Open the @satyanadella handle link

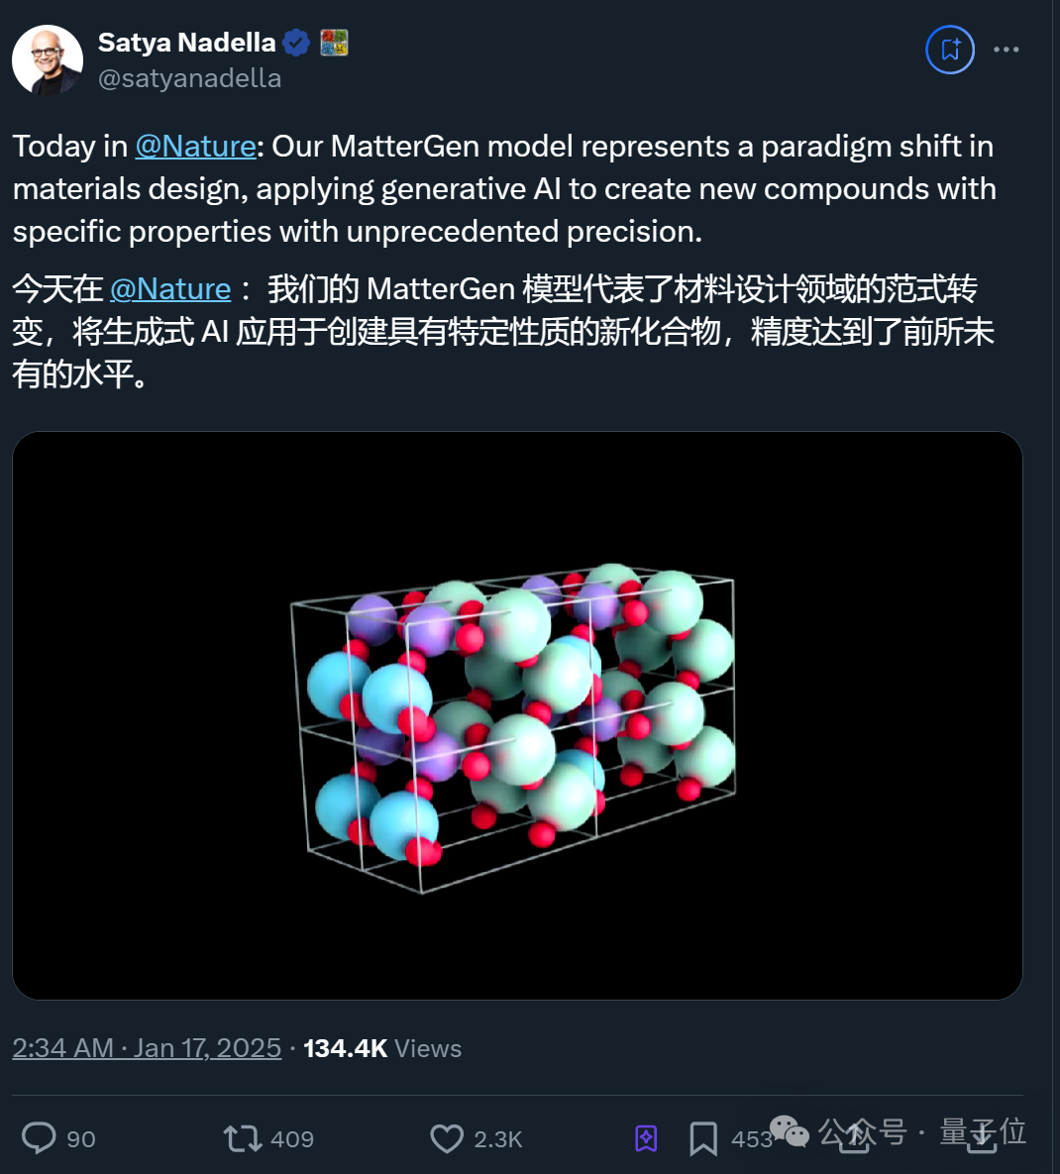[x=189, y=78]
